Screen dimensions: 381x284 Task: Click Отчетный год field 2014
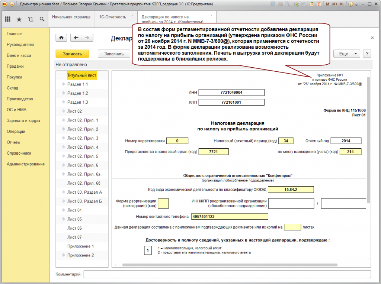346,141
